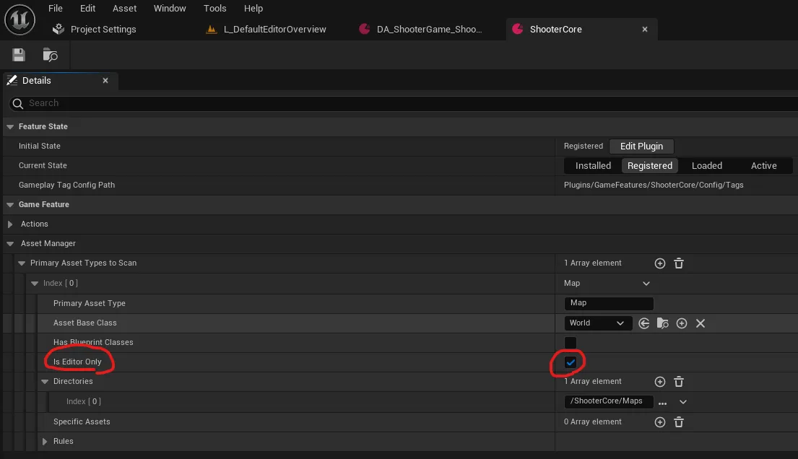
Task: Collapse the Directories array
Action: click(45, 382)
